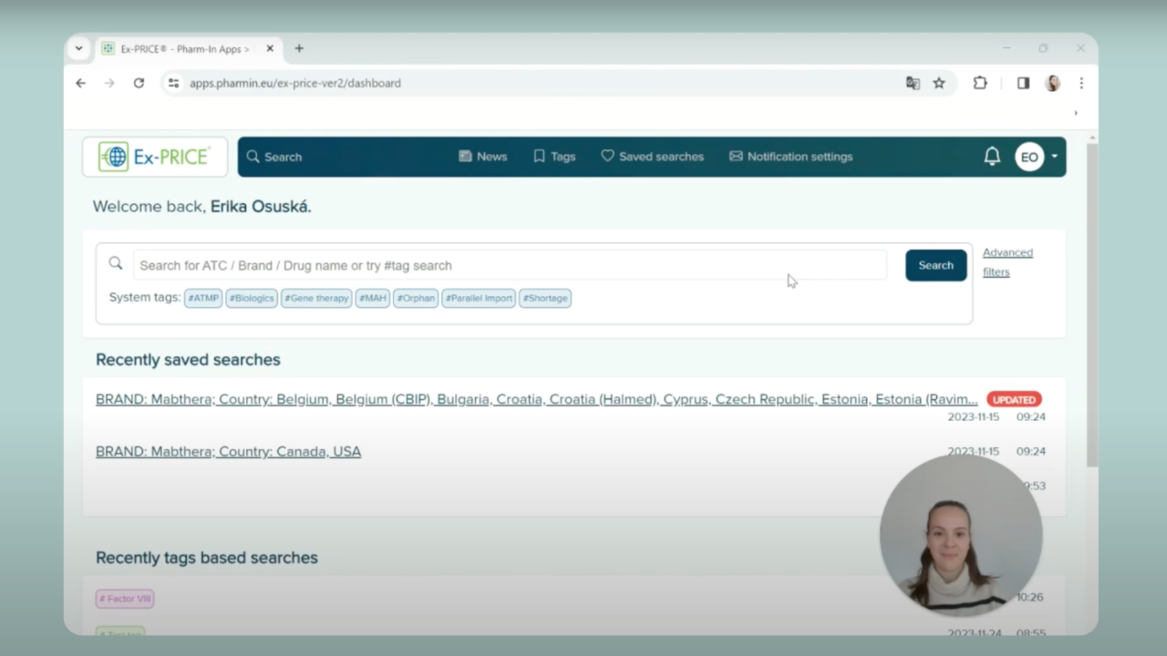The image size is (1167, 656).
Task: Open Chrome three-dot menu
Action: point(1081,83)
